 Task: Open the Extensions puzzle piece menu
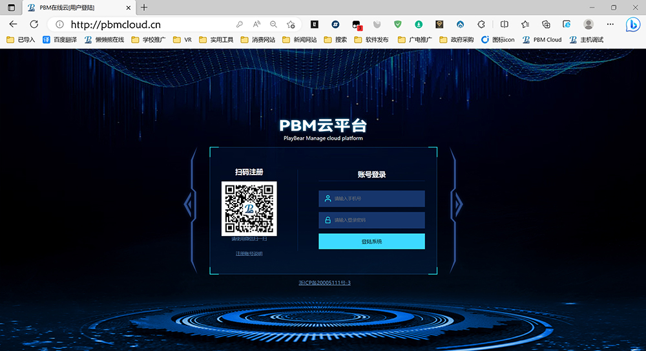481,25
